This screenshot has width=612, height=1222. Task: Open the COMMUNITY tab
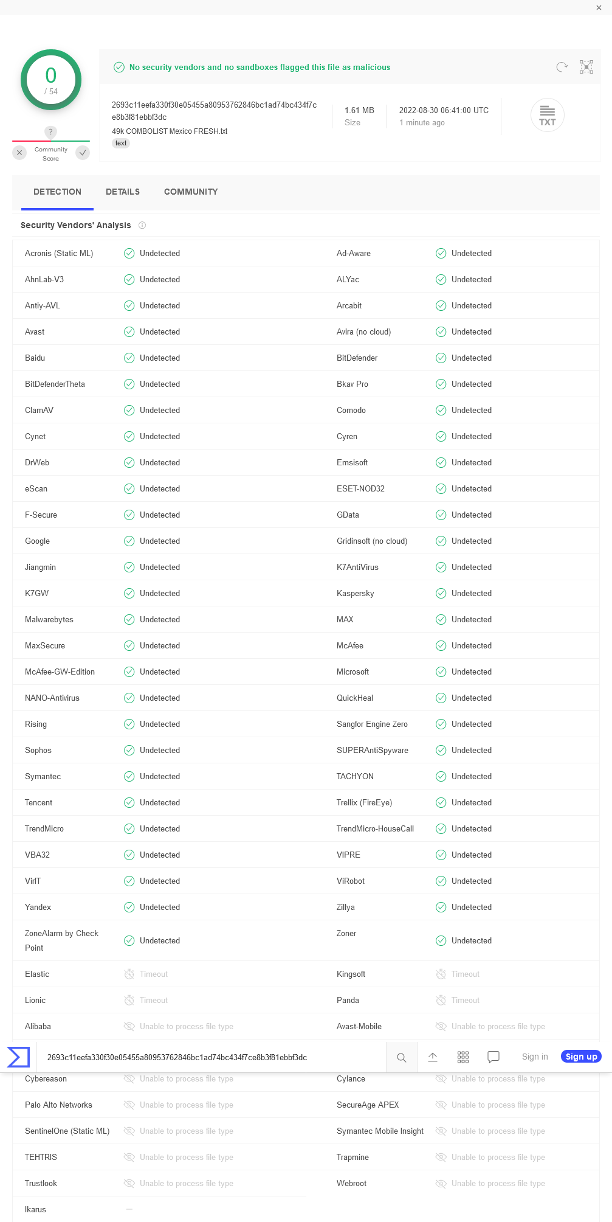[x=191, y=192]
